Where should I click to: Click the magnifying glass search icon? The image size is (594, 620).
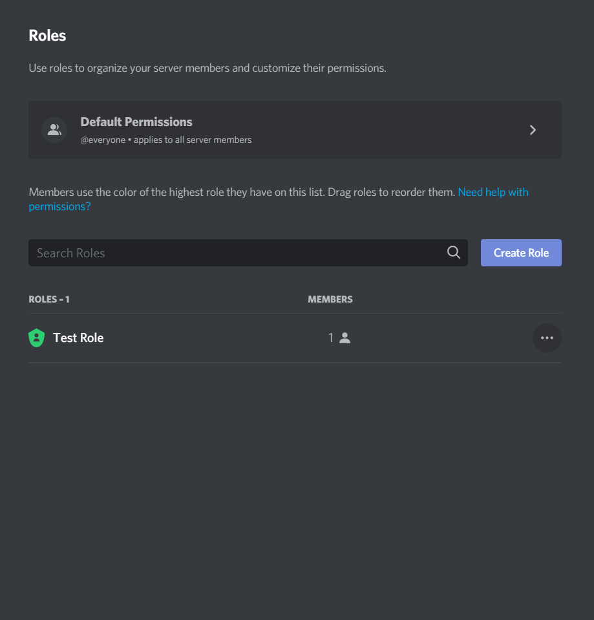pos(453,253)
